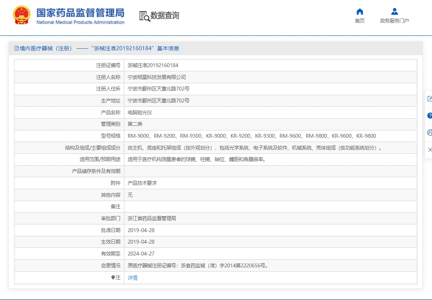
Task: Click the 产品储存条件及有效期 label
Action: click(96, 171)
